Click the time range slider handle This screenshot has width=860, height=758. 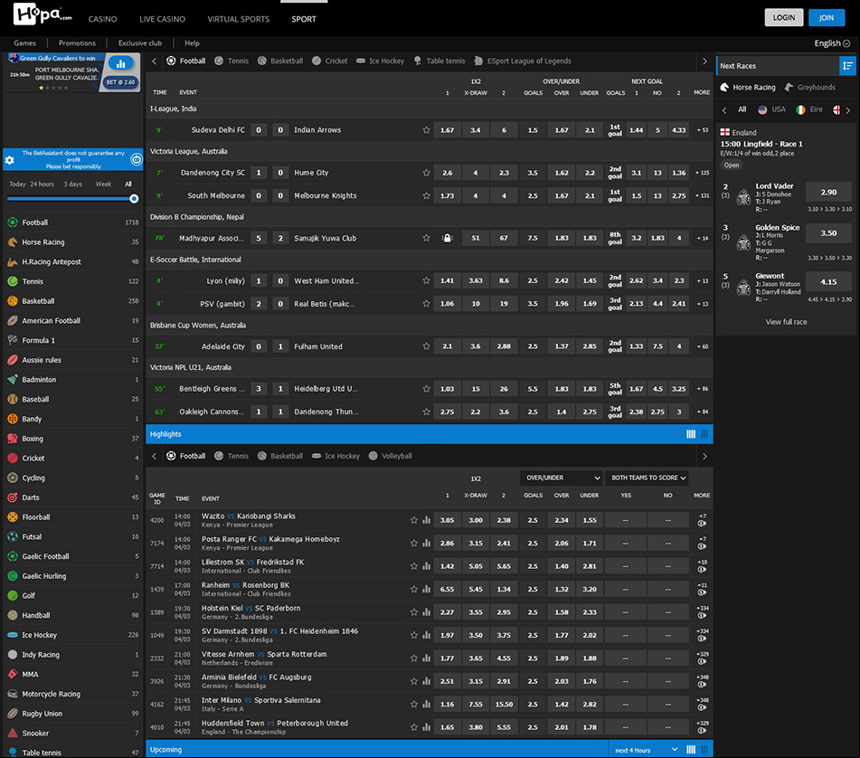tap(134, 199)
